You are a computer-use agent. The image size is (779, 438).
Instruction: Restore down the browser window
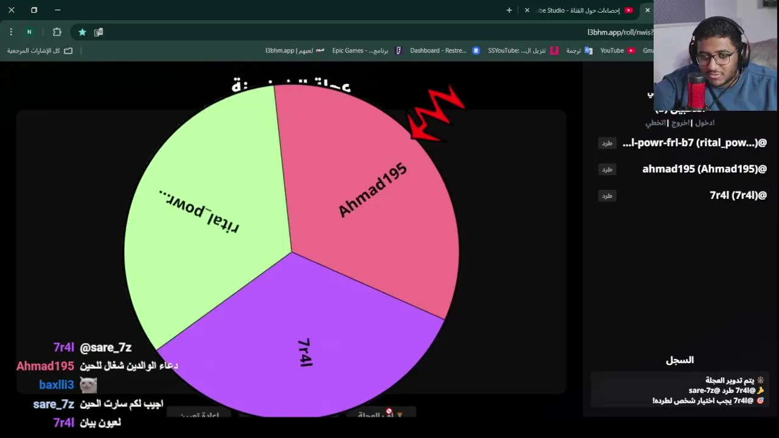(x=34, y=10)
